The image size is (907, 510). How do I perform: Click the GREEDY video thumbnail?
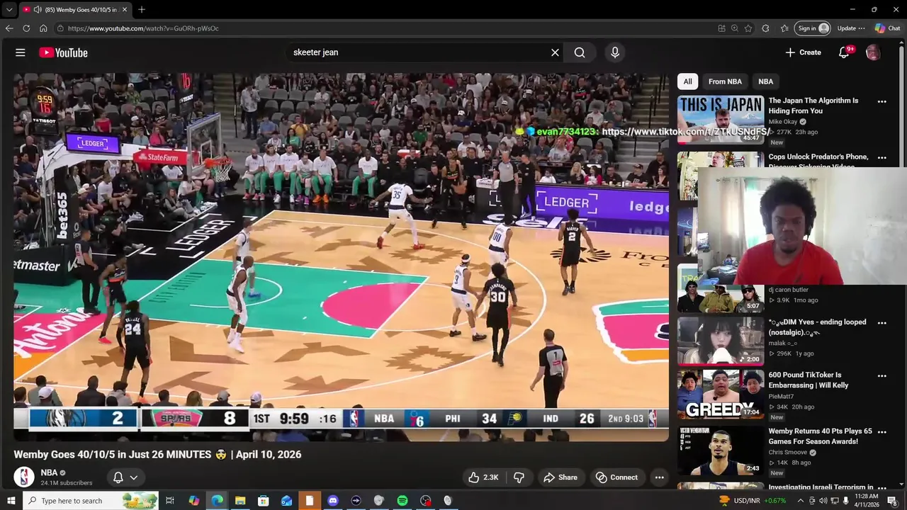click(x=721, y=394)
